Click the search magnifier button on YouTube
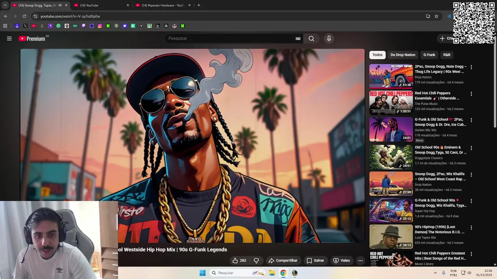The image size is (497, 279). [x=311, y=38]
